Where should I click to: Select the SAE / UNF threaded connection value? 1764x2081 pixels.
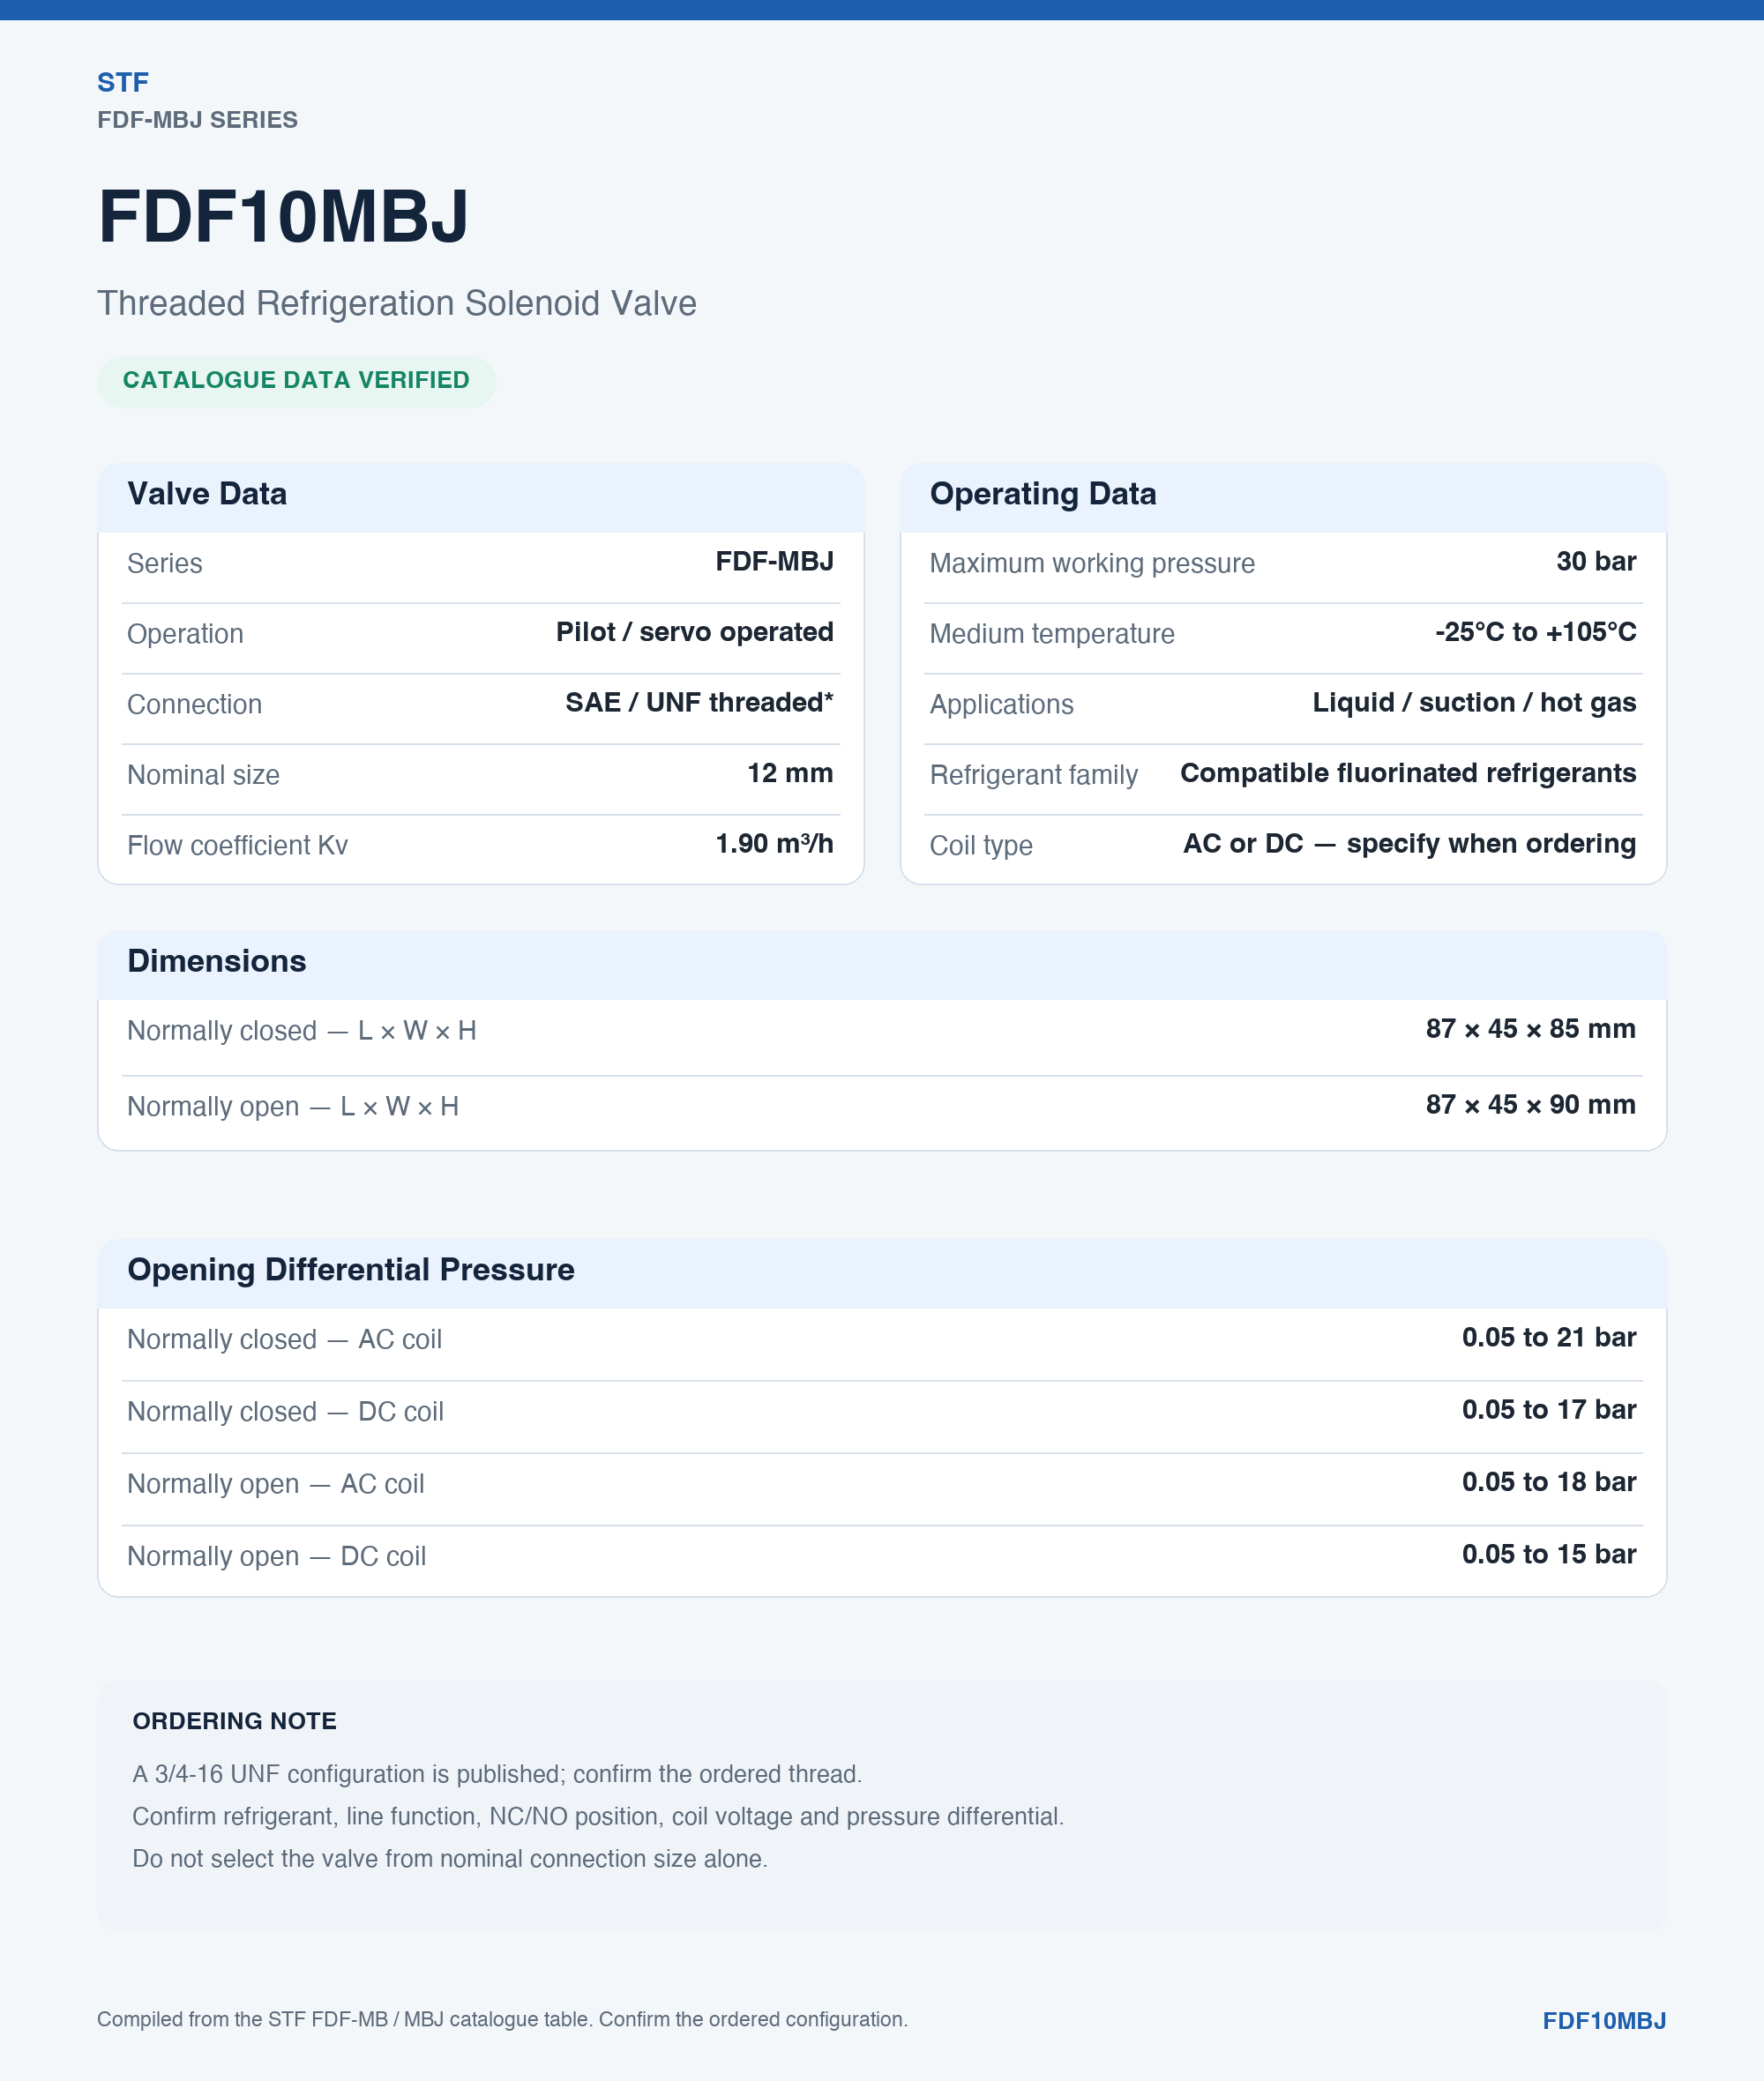pos(699,703)
